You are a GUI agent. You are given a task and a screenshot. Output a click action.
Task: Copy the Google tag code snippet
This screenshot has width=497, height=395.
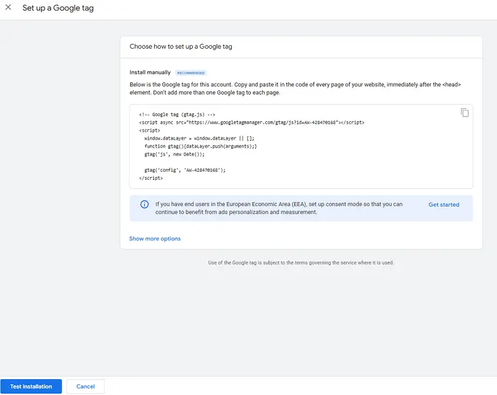[465, 113]
